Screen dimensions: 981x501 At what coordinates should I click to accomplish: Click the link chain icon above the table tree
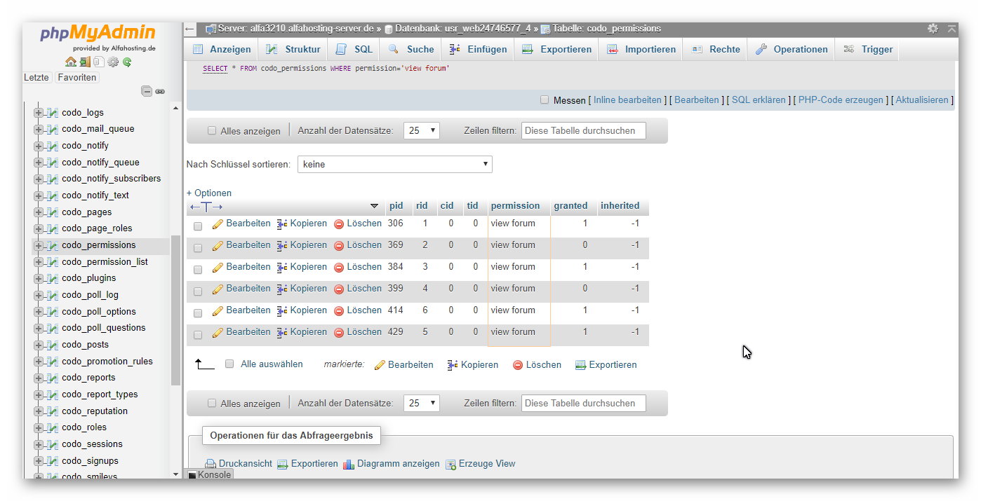tap(160, 91)
